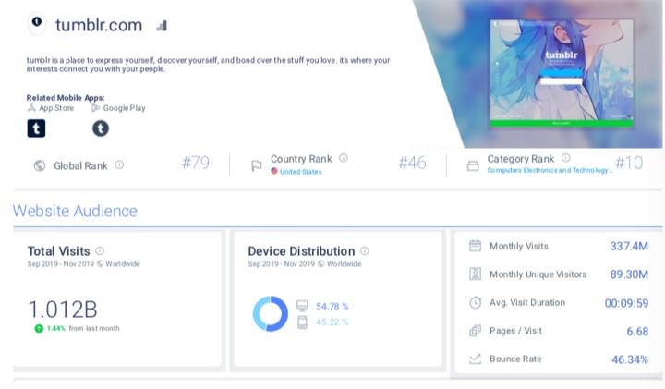Open the United States country link

point(301,172)
